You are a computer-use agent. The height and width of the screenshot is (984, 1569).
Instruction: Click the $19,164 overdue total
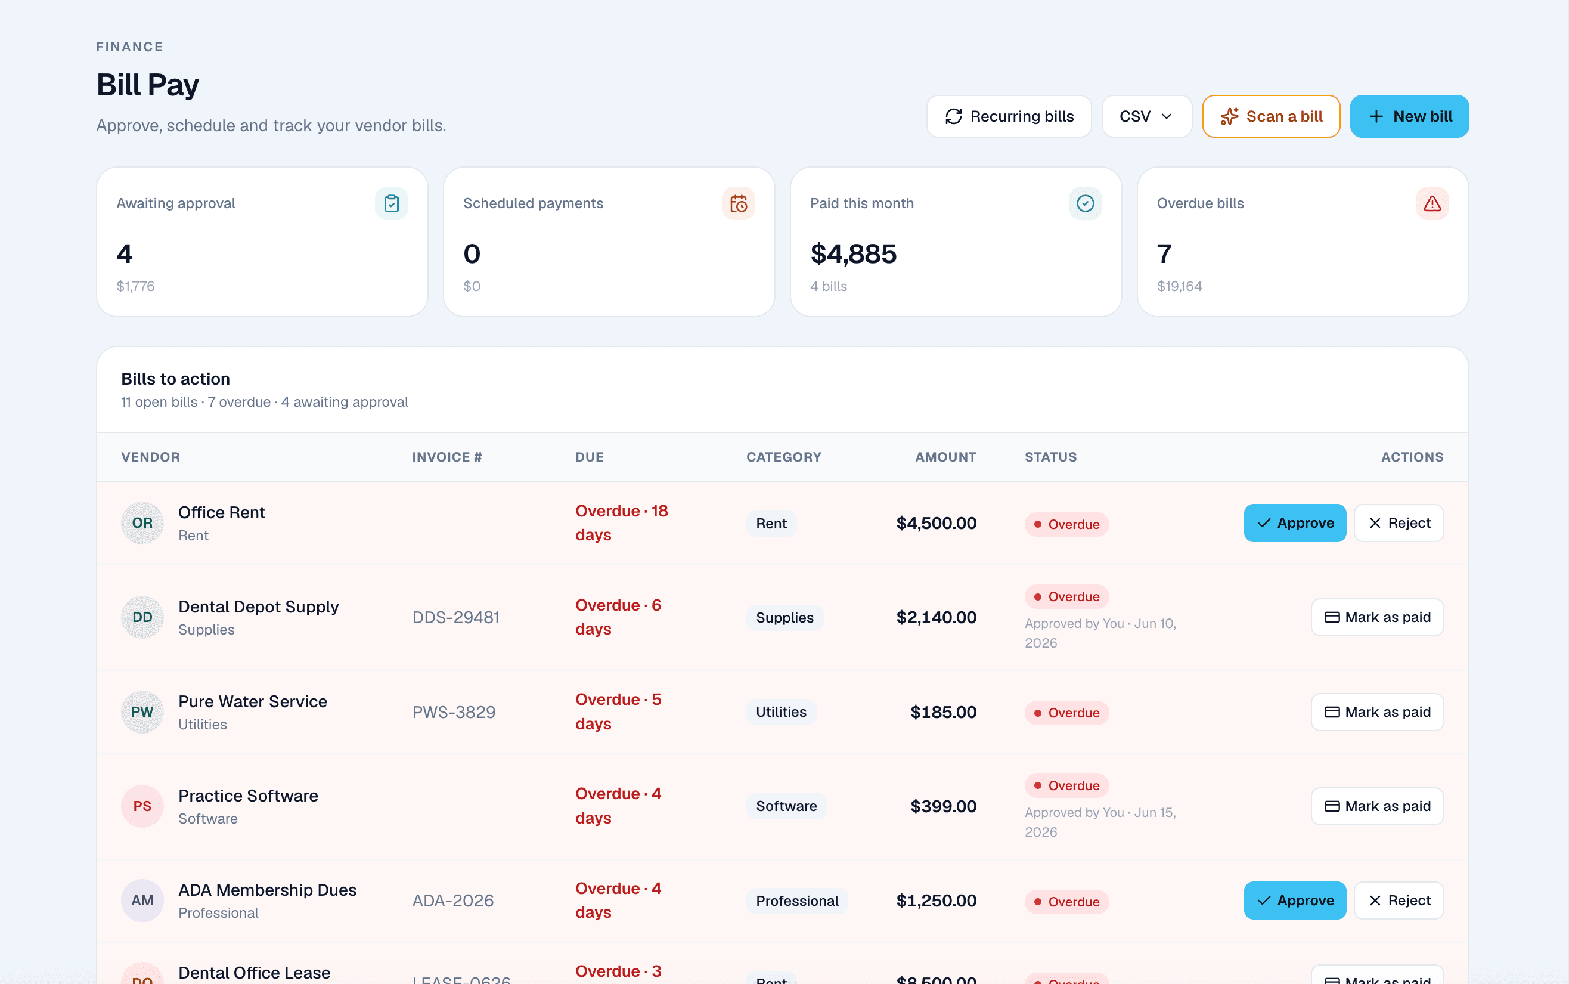click(x=1179, y=286)
